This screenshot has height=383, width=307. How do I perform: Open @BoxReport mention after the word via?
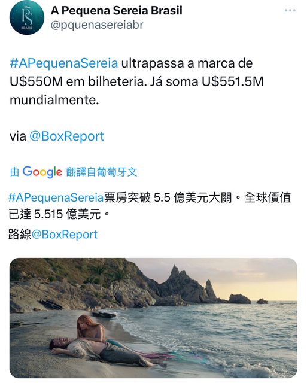66,136
